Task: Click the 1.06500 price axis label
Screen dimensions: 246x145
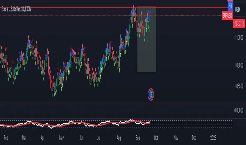Action: click(239, 86)
